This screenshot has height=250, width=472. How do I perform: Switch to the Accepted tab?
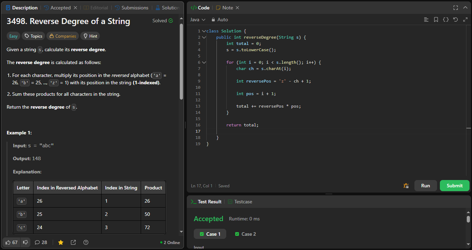[x=57, y=8]
